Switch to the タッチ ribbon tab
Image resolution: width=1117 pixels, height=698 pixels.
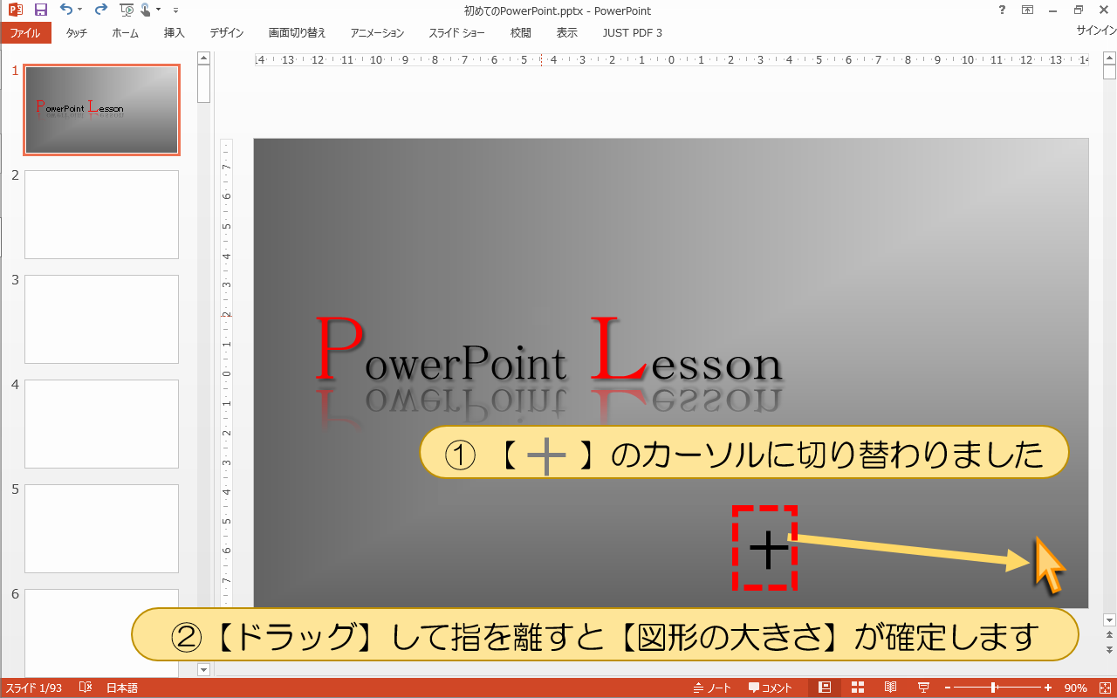76,33
